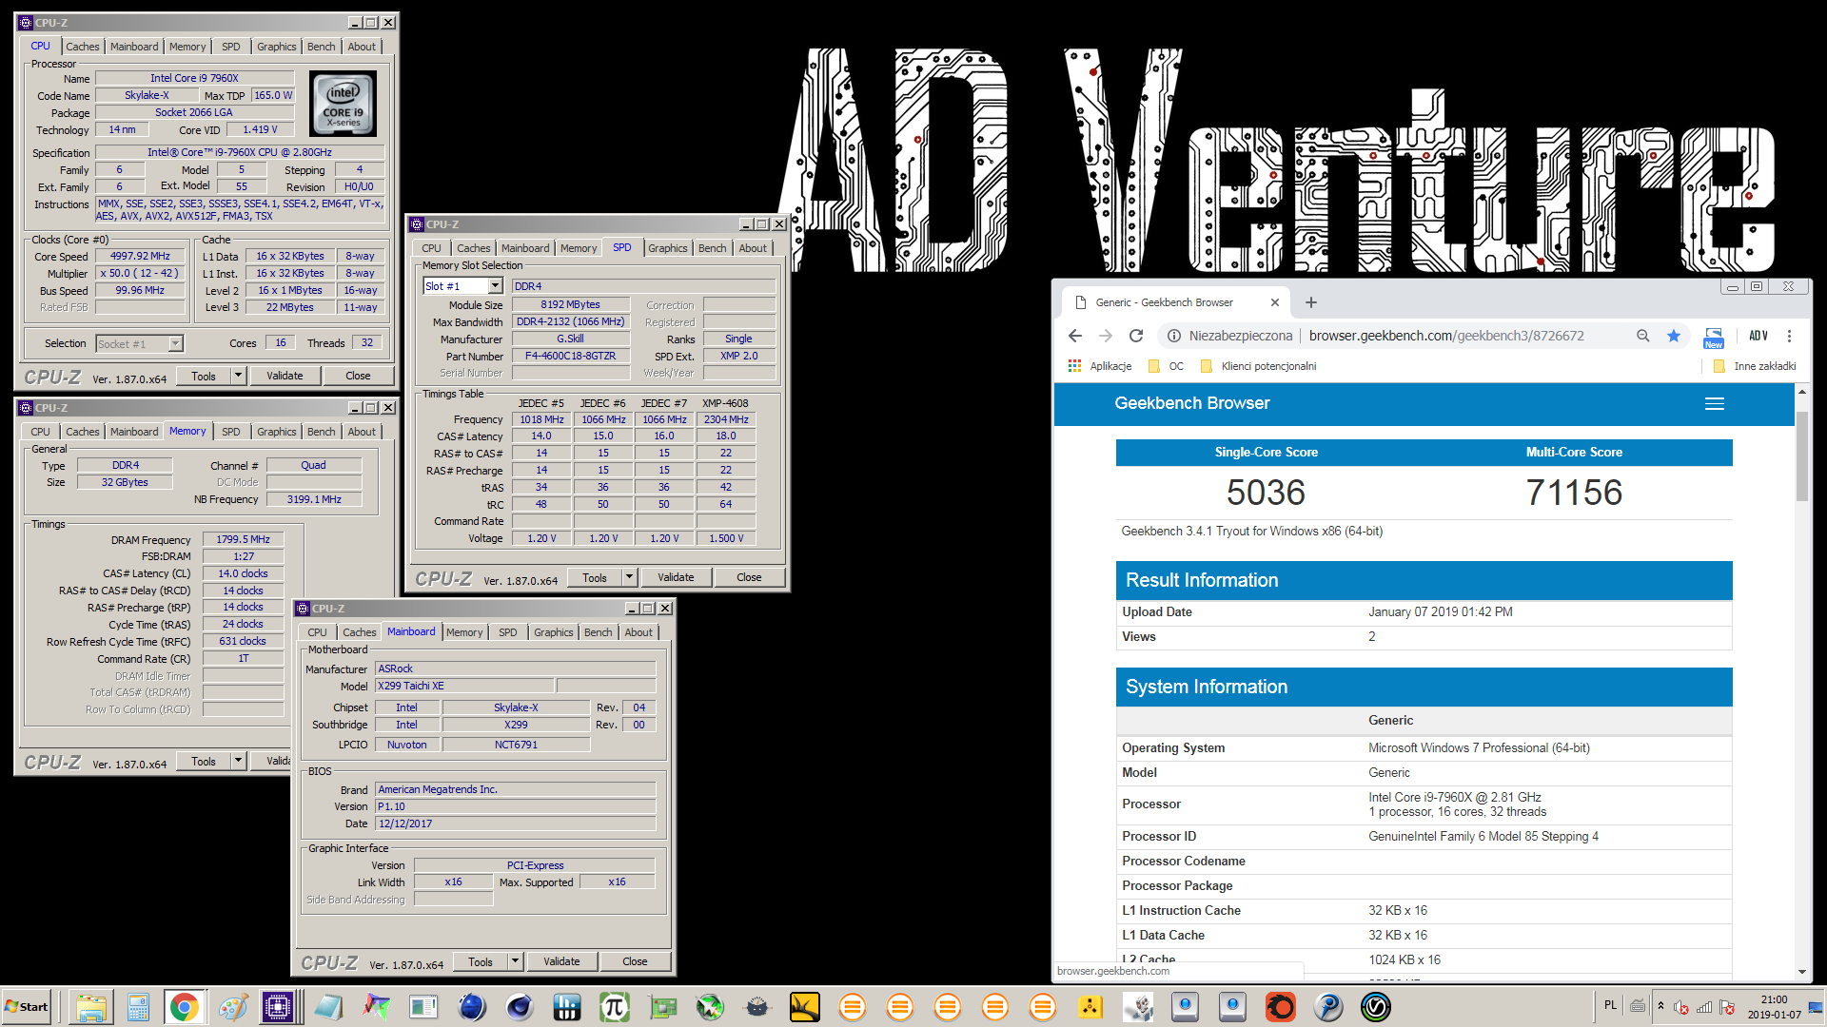Open a new Chrome tab with plus
This screenshot has width=1827, height=1027.
pos(1310,302)
